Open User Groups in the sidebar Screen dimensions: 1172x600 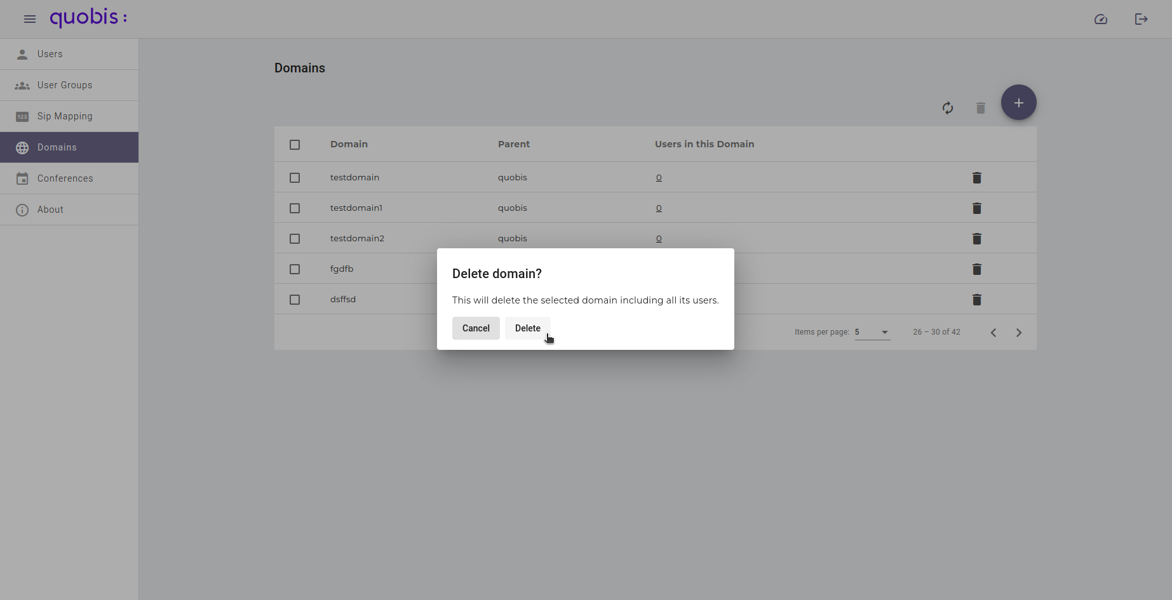69,85
